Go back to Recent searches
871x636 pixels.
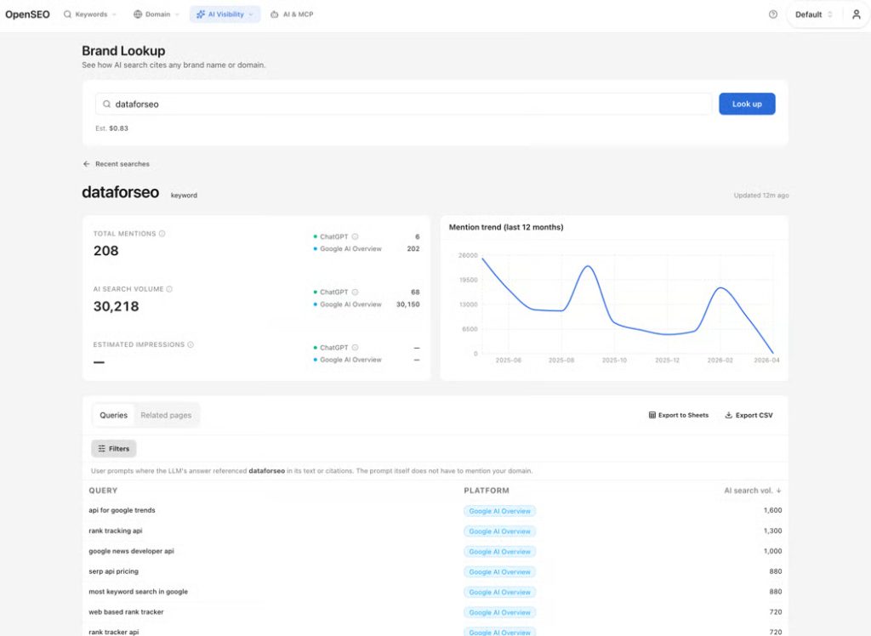click(x=116, y=164)
